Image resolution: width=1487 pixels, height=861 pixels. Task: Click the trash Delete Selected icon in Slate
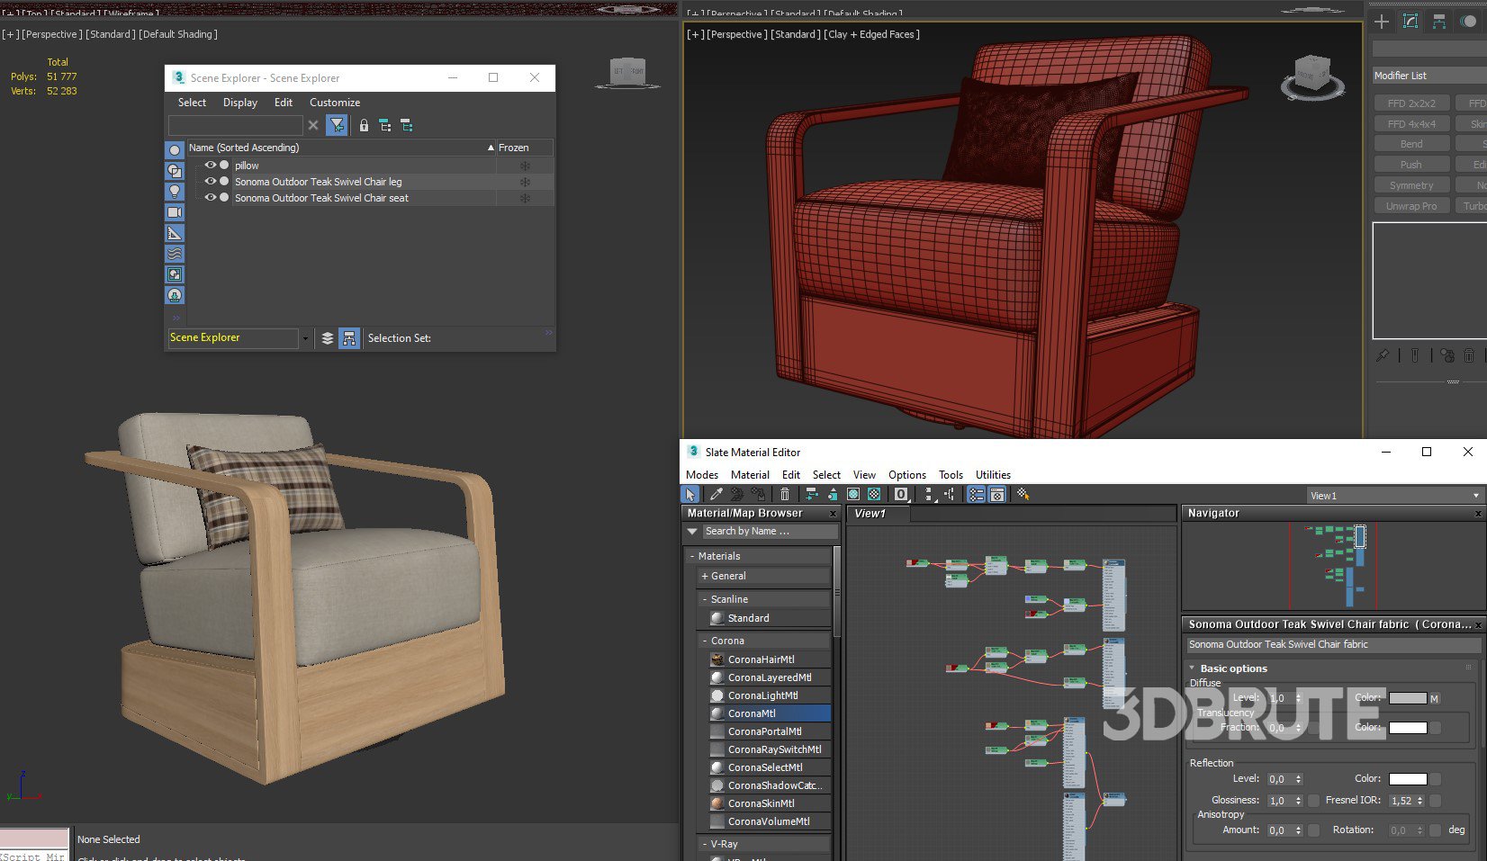click(x=785, y=494)
